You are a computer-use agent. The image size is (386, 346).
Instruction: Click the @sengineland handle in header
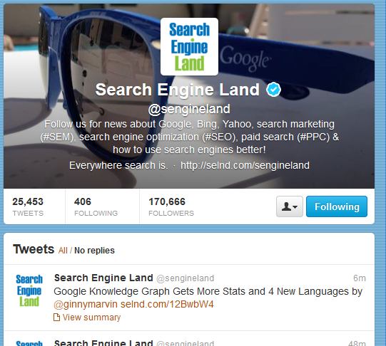pos(189,109)
